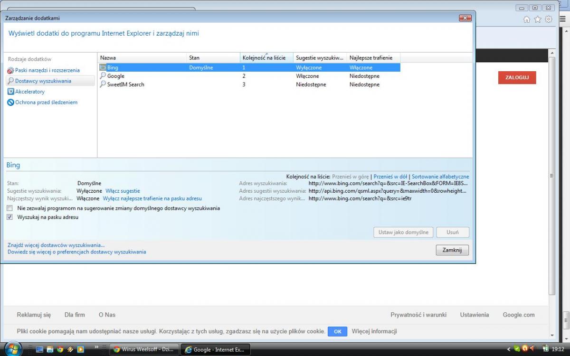Open Reklamuj się footer link
This screenshot has width=570, height=356.
click(34, 315)
